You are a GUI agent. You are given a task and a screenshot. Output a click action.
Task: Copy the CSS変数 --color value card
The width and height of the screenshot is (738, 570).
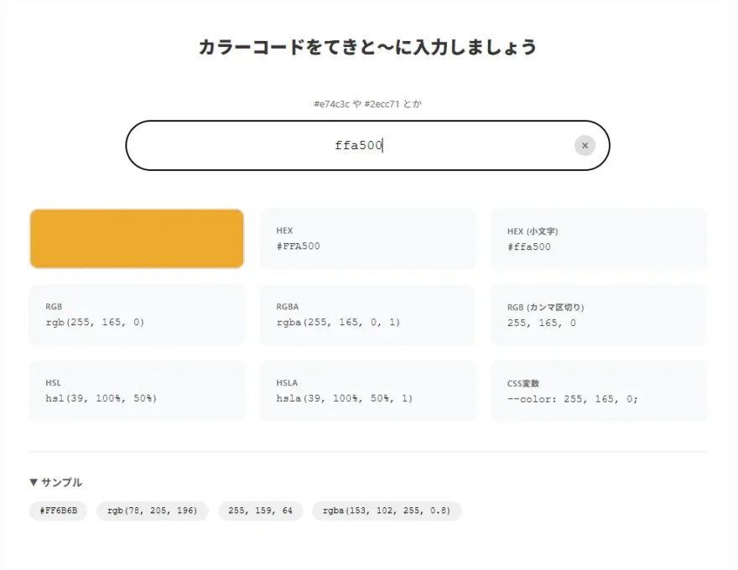pyautogui.click(x=598, y=391)
